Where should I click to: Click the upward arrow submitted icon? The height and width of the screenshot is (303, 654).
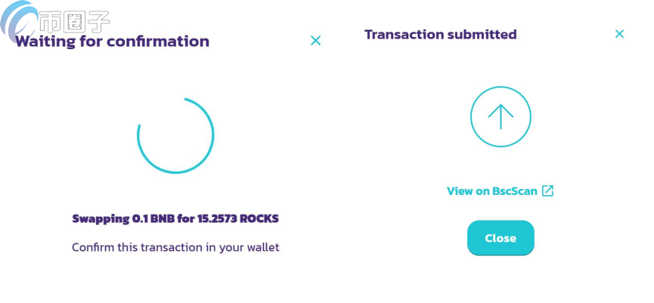point(501,116)
